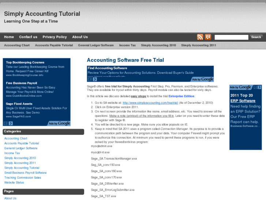The height and width of the screenshot is (200, 266).
Task: Click Sage_SA_ErrorLogSubmitter.exe text
Action: (113, 190)
